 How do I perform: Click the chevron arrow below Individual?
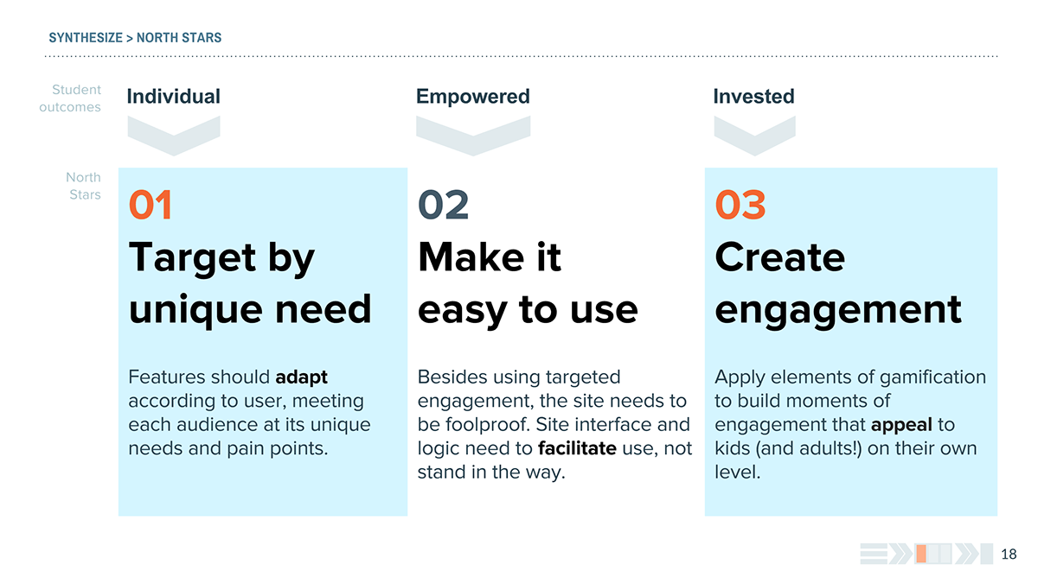point(173,136)
